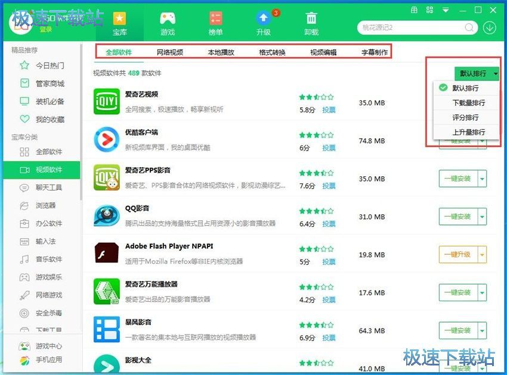The height and width of the screenshot is (375, 507).
Task: Click the 全部软件 grid icon in sidebar
Action: [x=24, y=152]
